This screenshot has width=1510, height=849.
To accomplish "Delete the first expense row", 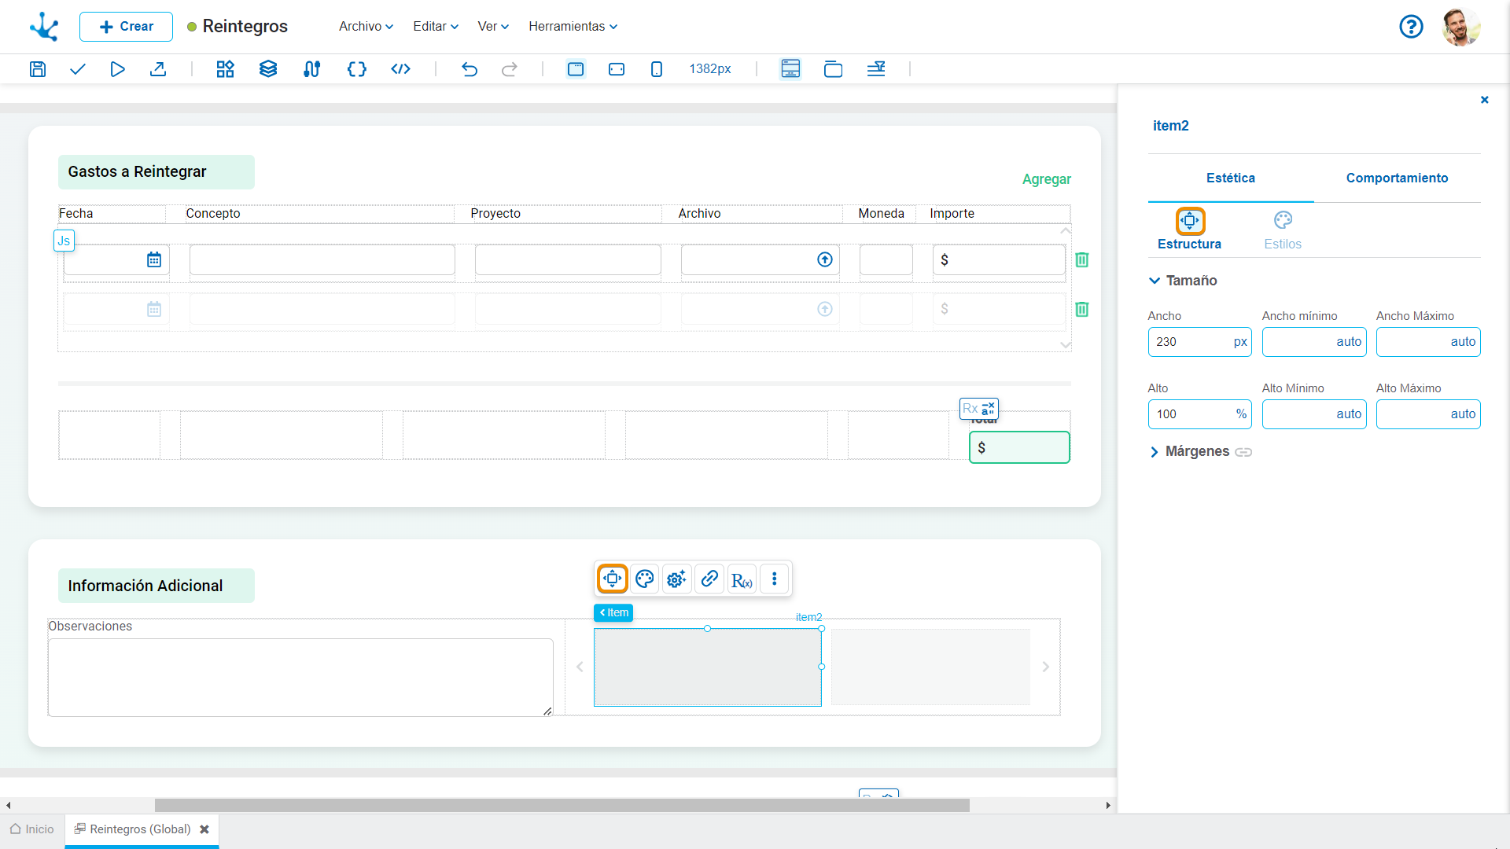I will point(1082,259).
